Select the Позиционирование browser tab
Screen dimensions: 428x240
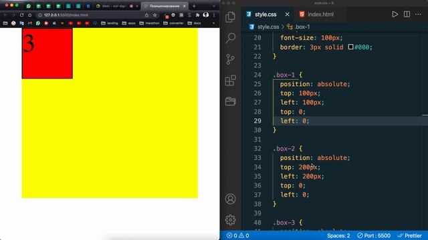165,6
